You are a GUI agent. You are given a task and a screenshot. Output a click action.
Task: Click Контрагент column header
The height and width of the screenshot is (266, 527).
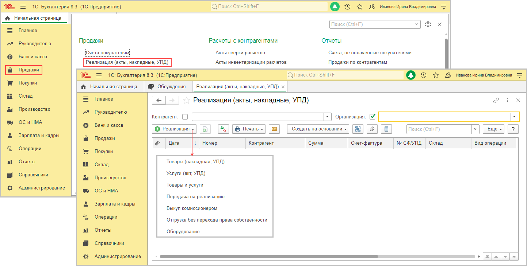[x=275, y=143]
